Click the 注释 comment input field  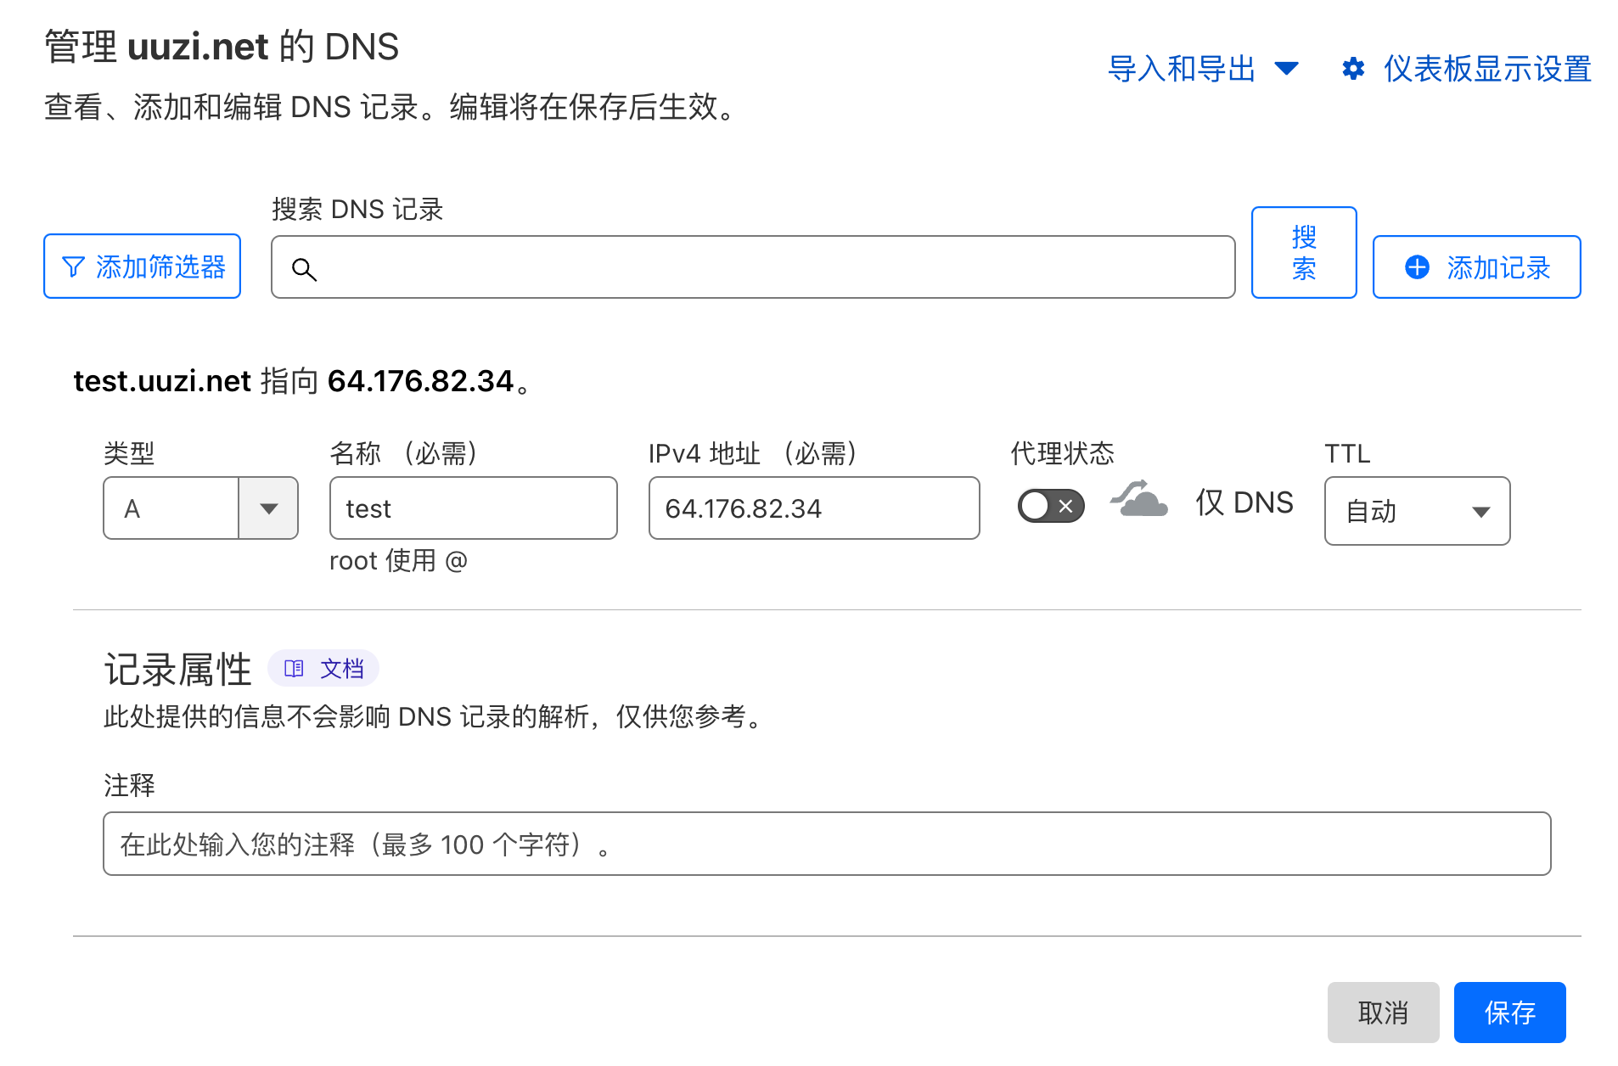[x=827, y=844]
